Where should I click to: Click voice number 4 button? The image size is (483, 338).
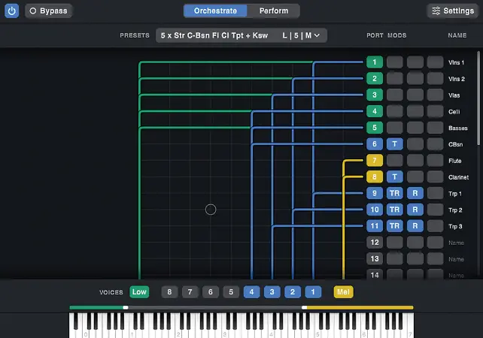tap(251, 291)
